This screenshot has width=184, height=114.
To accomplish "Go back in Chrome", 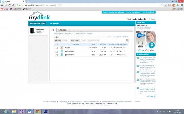I will (2, 5).
